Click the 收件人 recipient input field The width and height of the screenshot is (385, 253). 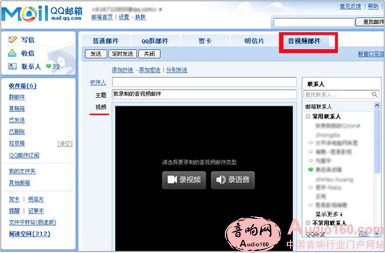[204, 82]
